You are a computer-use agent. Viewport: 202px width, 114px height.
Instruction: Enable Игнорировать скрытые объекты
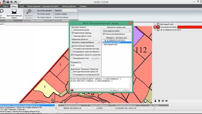(x=72, y=52)
